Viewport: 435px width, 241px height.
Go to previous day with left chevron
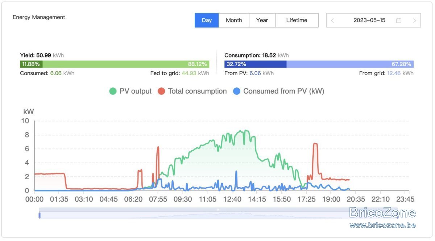click(332, 21)
